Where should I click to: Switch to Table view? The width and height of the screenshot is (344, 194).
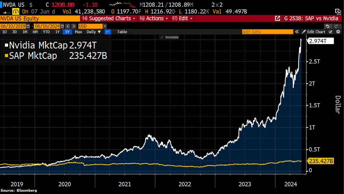pyautogui.click(x=122, y=32)
